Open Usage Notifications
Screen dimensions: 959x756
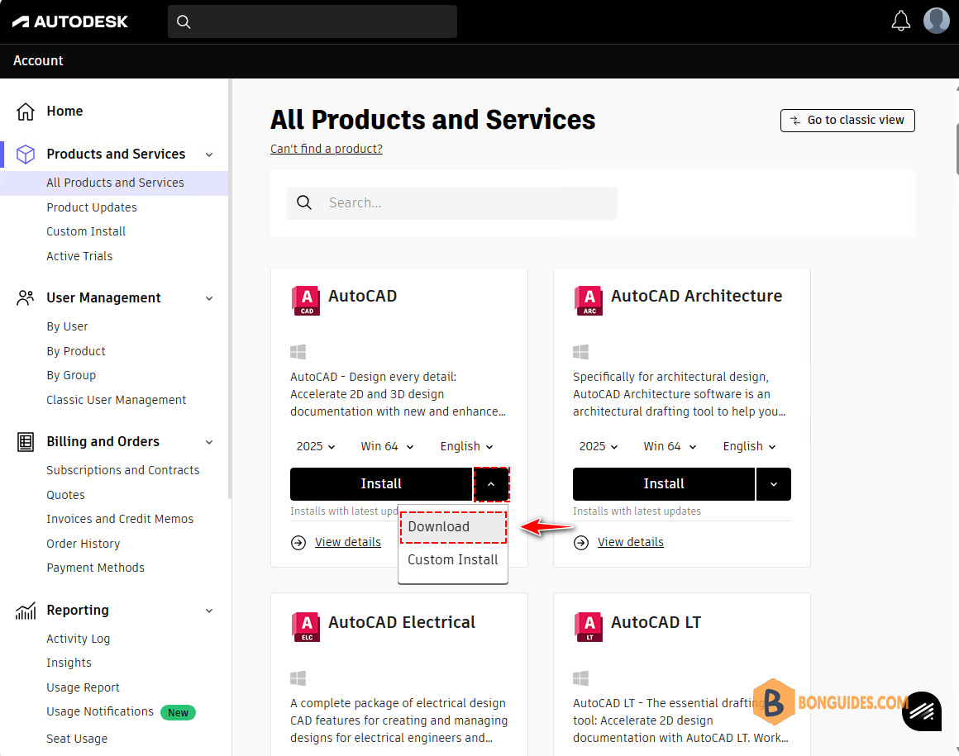point(100,712)
